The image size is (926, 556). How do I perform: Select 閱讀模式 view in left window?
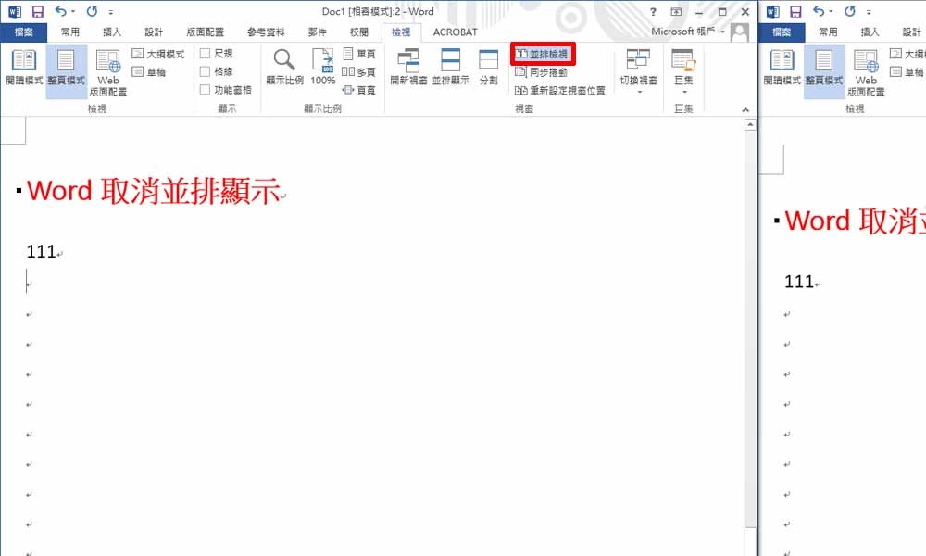[24, 68]
